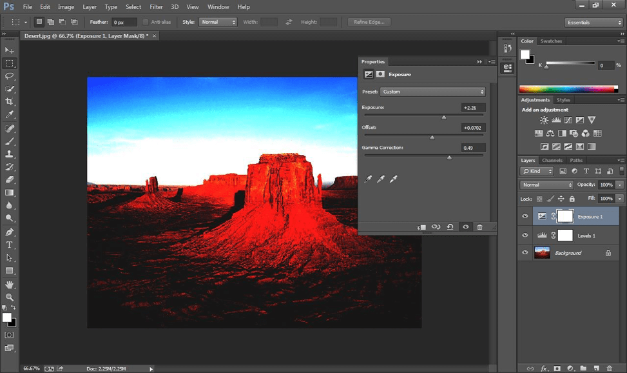Image resolution: width=627 pixels, height=373 pixels.
Task: Select the Crop tool
Action: click(10, 101)
